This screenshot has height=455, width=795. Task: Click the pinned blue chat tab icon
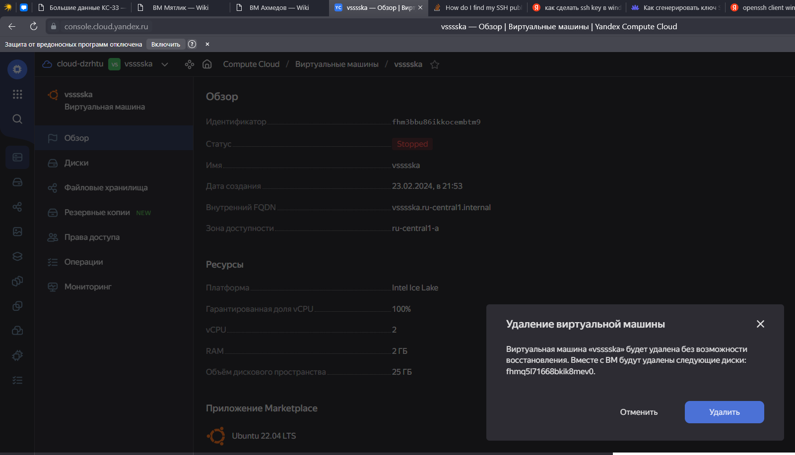[x=23, y=7]
